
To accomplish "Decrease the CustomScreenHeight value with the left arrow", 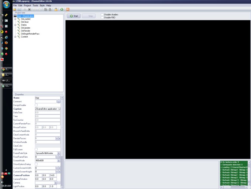I will click(x=57, y=172).
